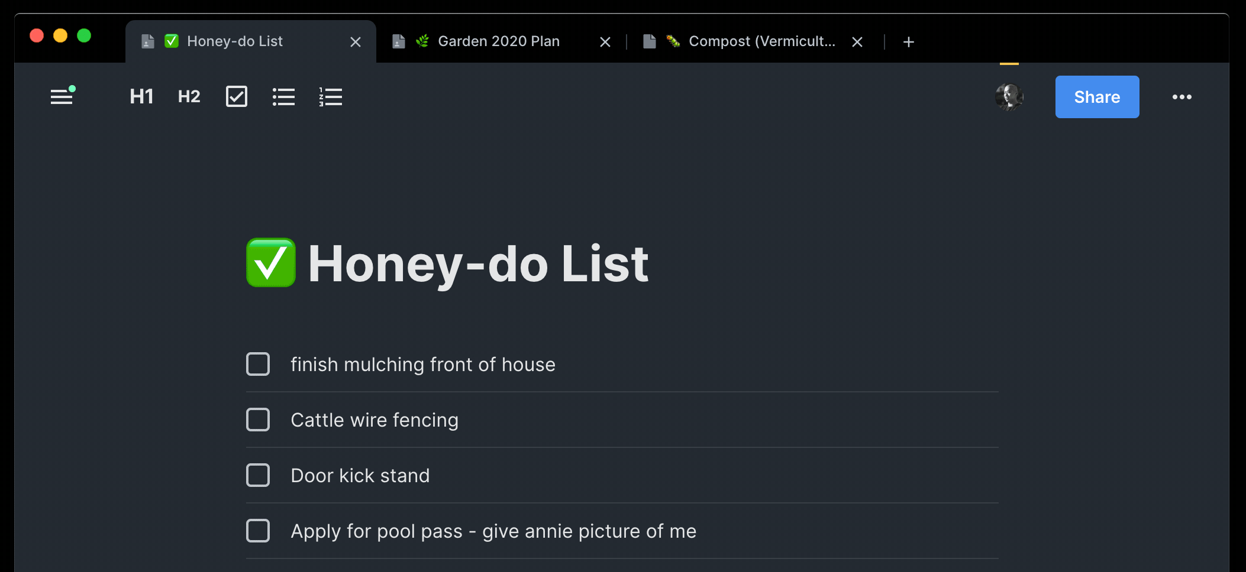The image size is (1246, 572).
Task: Apply H2 heading formatting
Action: 189,96
